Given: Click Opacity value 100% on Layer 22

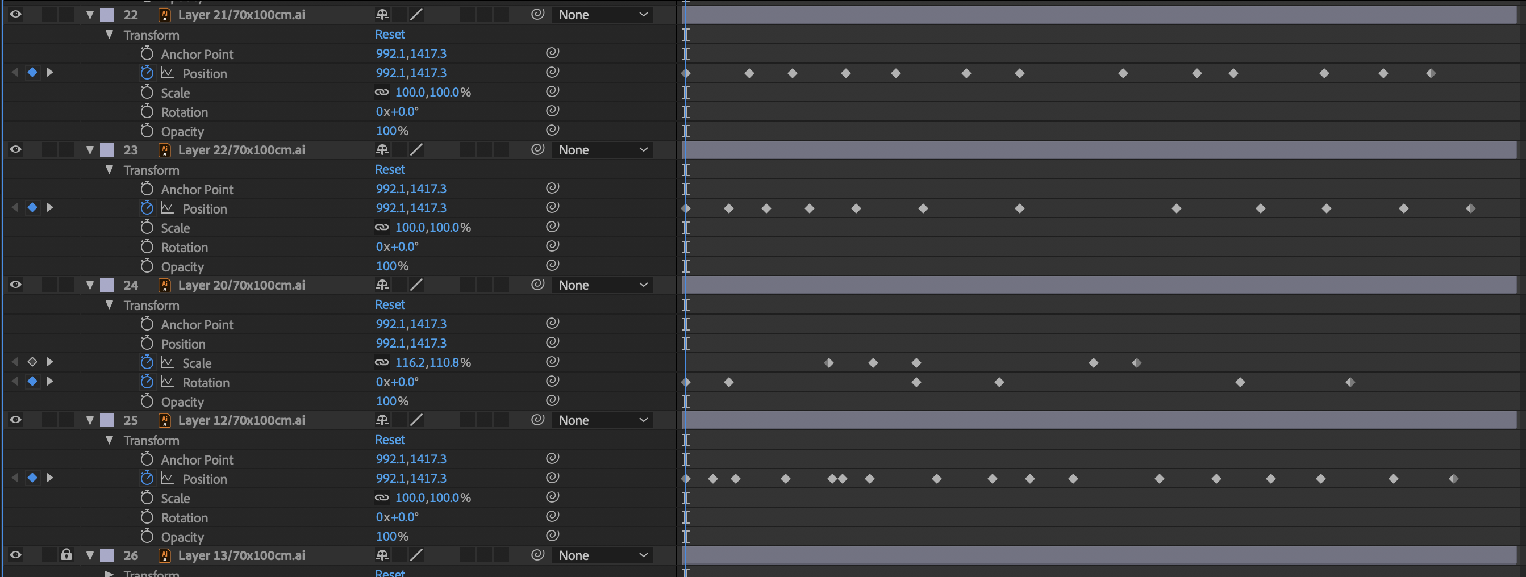Looking at the screenshot, I should pyautogui.click(x=392, y=266).
